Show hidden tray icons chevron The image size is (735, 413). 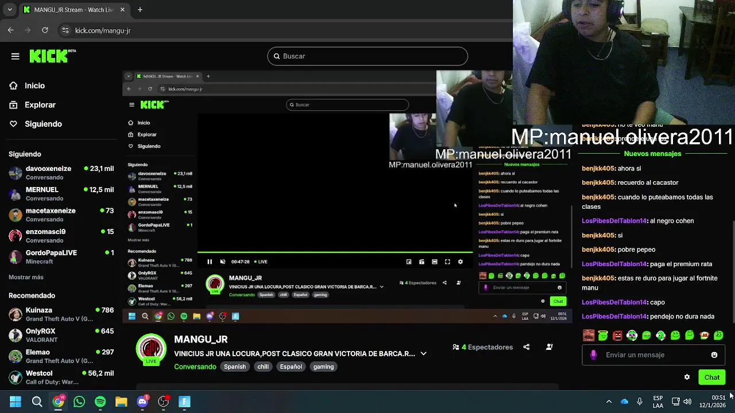[x=609, y=402]
